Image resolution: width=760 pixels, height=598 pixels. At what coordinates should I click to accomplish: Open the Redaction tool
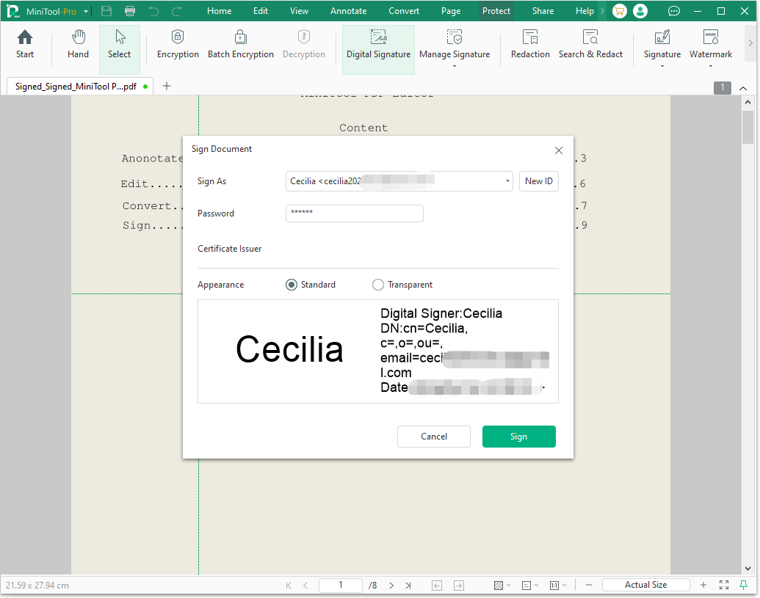(x=530, y=44)
